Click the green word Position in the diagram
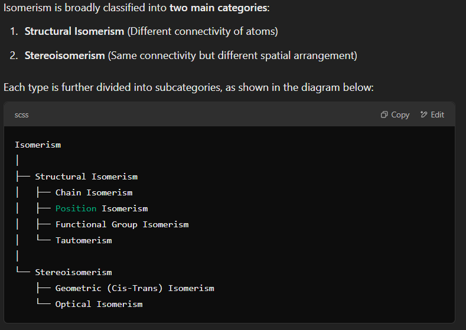 pyautogui.click(x=76, y=208)
